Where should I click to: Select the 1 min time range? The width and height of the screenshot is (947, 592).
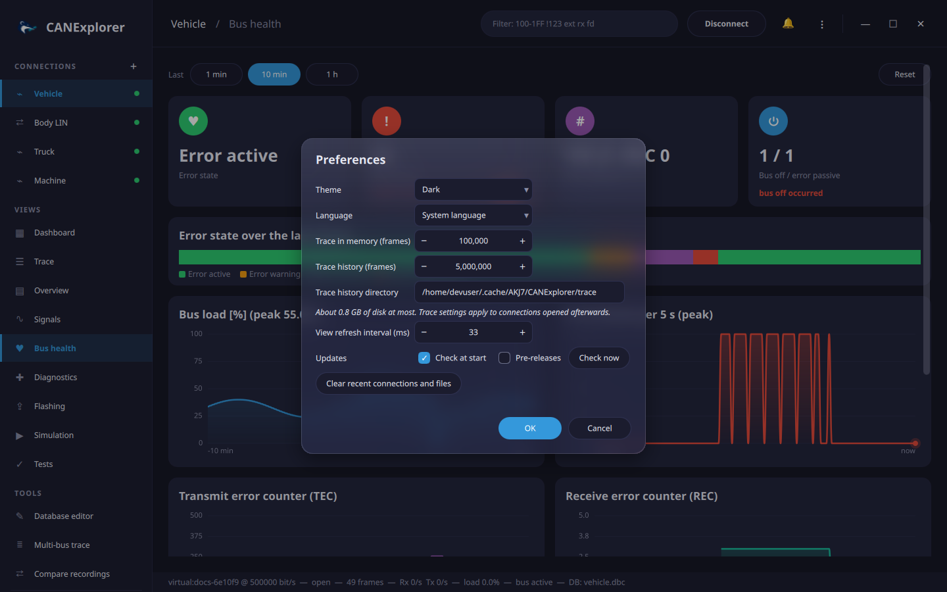coord(216,74)
